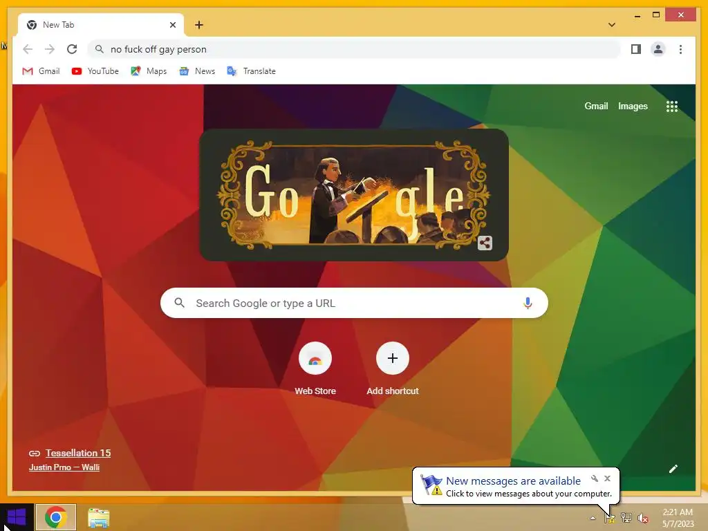Start voice search with the microphone icon
Screen dimensions: 708x531
(528, 303)
